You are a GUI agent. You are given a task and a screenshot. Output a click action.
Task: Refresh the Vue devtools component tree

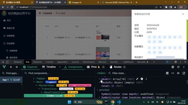178,67
